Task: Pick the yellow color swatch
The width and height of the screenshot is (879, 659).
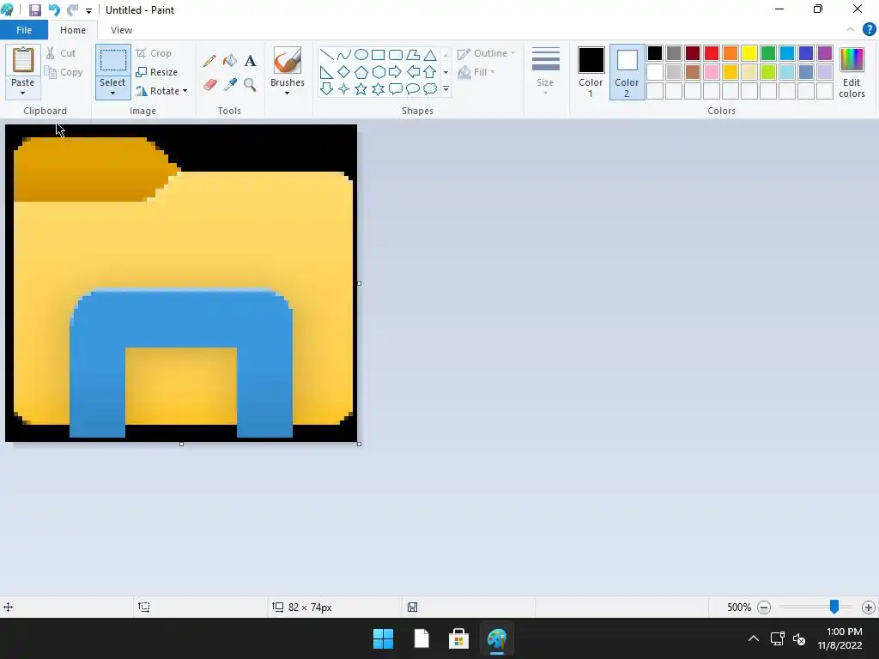Action: tap(749, 53)
